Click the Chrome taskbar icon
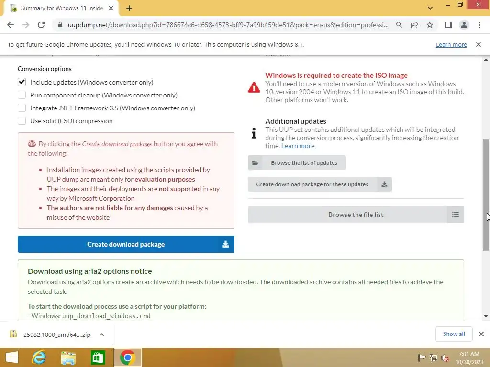Image resolution: width=490 pixels, height=367 pixels. point(127,357)
